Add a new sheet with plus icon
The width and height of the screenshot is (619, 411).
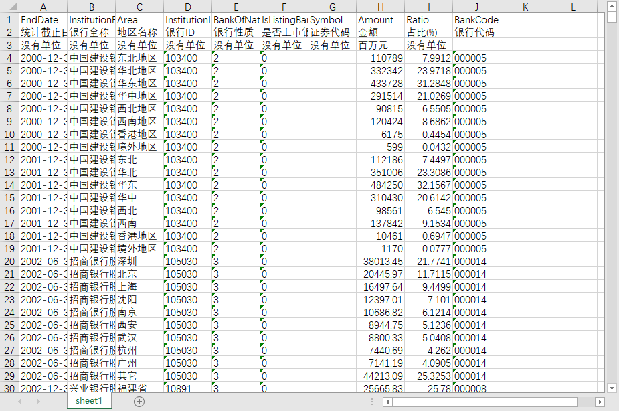pyautogui.click(x=139, y=402)
